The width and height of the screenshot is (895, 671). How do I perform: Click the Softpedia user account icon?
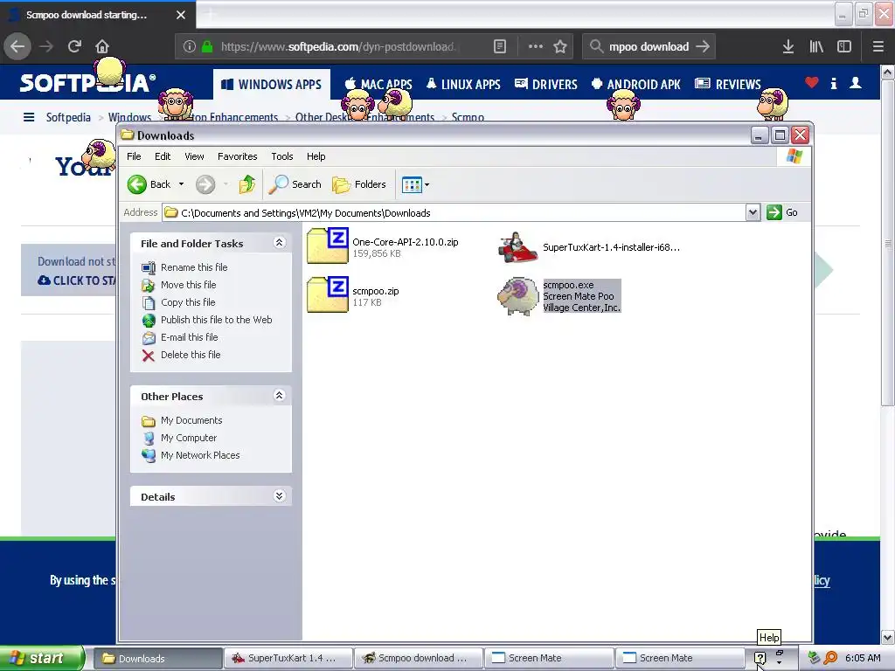point(856,83)
